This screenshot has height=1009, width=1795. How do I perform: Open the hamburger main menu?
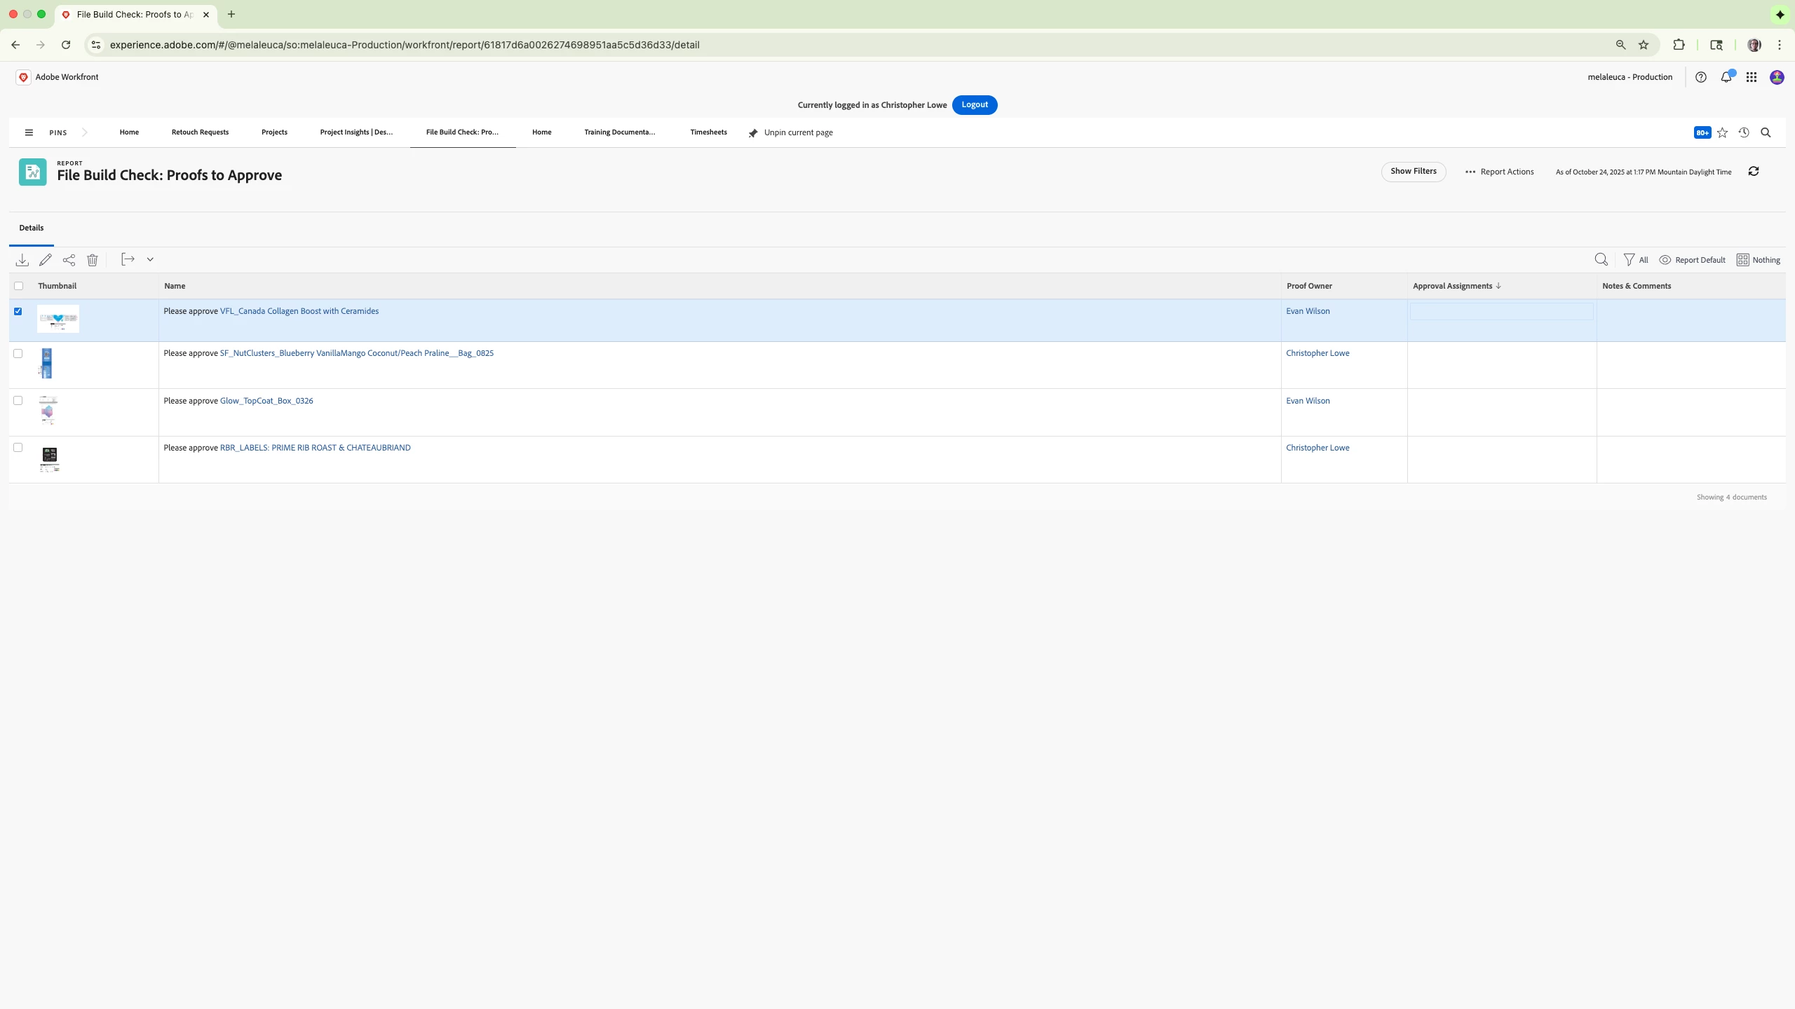(x=29, y=132)
